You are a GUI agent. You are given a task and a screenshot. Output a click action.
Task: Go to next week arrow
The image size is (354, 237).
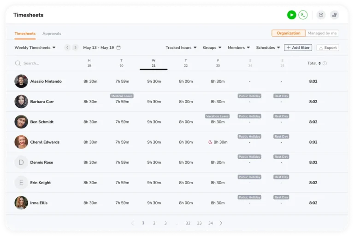76,47
